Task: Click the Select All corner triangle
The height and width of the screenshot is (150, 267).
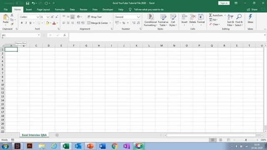Action: click(x=3, y=45)
